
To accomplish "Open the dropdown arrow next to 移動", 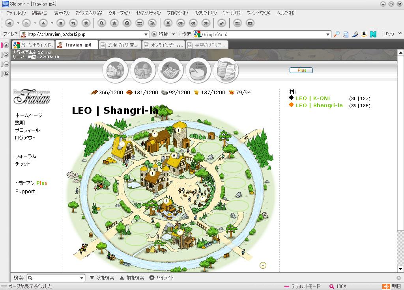I will pyautogui.click(x=174, y=34).
